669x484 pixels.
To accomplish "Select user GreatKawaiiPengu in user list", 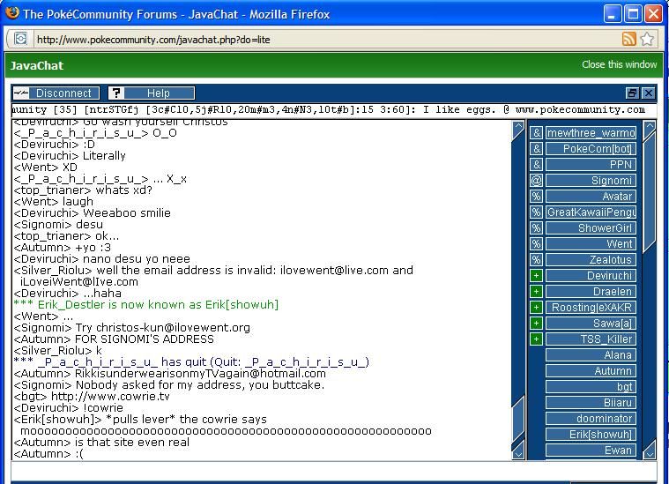I will [591, 212].
